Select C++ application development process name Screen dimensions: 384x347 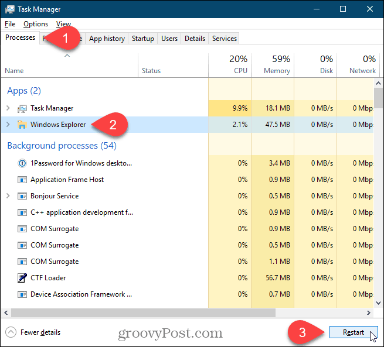pyautogui.click(x=82, y=212)
